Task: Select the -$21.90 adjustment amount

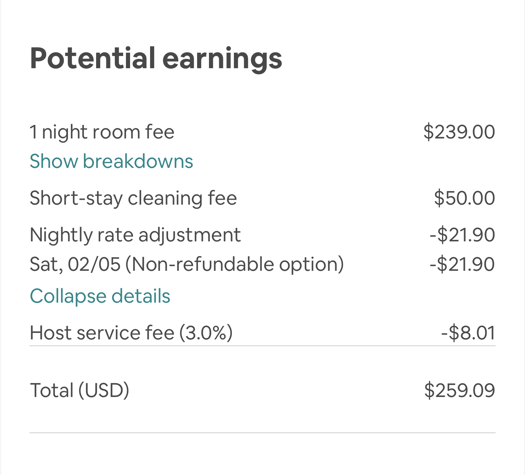Action: click(462, 235)
